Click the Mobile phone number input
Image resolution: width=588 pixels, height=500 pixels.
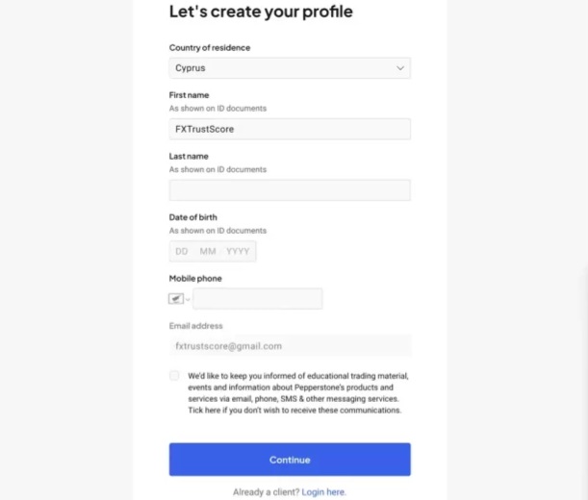click(258, 299)
